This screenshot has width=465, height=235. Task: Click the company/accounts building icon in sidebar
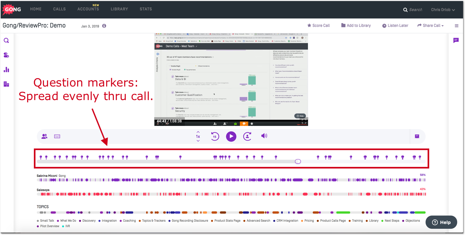pyautogui.click(x=6, y=84)
